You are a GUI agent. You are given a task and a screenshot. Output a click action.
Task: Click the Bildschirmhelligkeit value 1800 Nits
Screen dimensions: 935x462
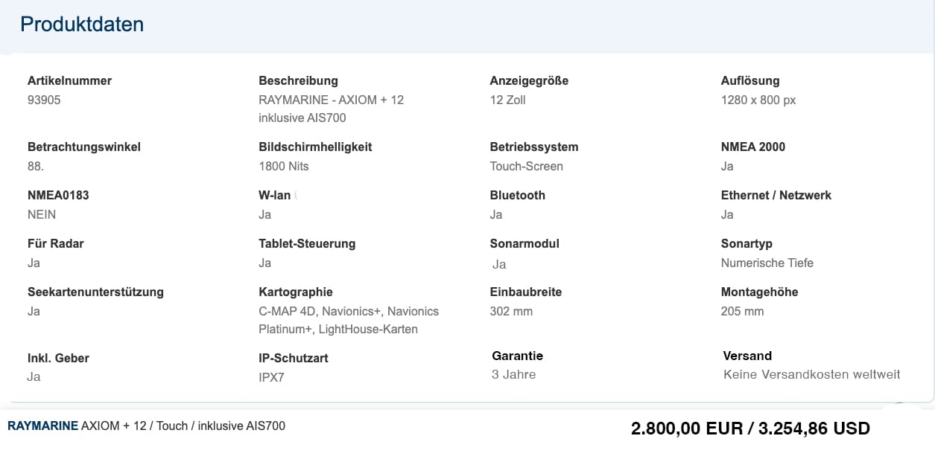click(284, 166)
